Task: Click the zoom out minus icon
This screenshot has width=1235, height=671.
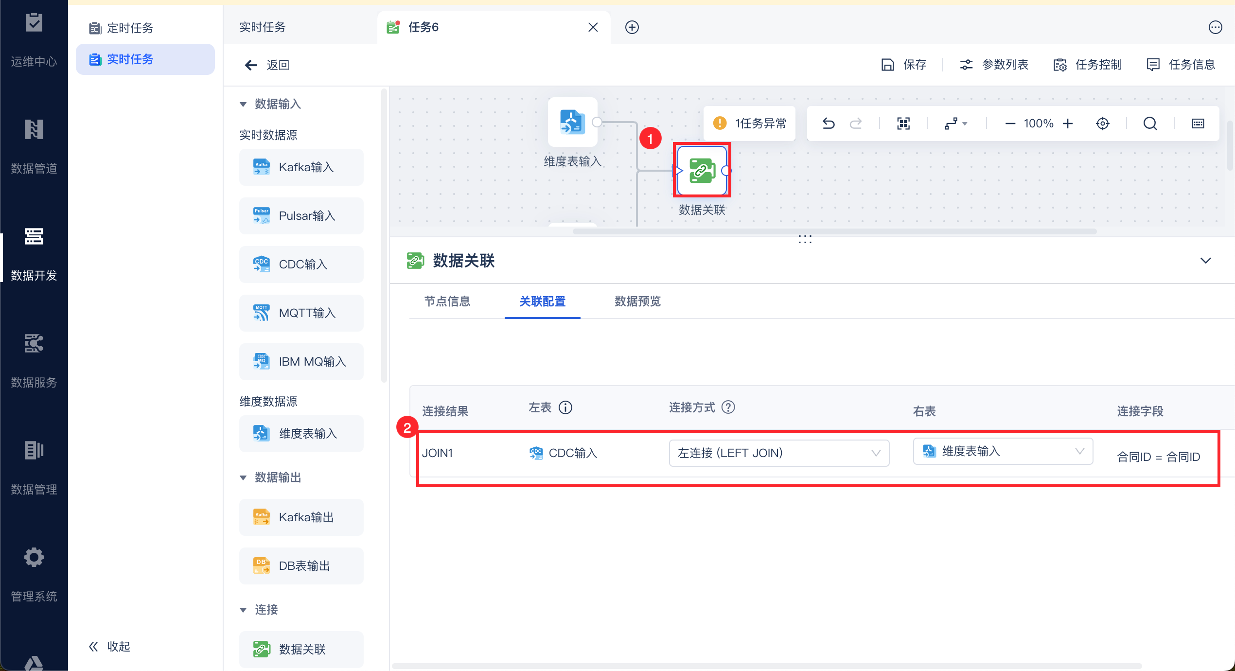Action: [x=1010, y=124]
